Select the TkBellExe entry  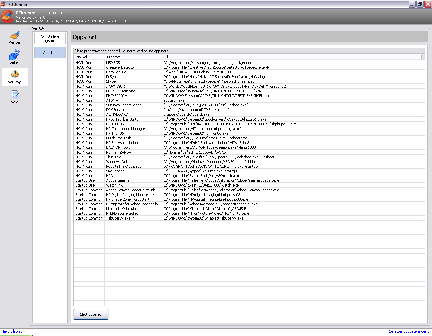(x=249, y=157)
